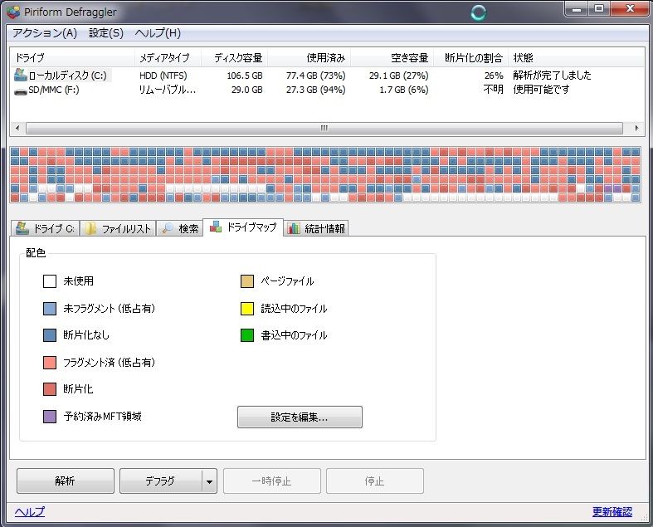Select the SD/MMC (F:) row
The width and height of the screenshot is (653, 527).
pos(328,90)
